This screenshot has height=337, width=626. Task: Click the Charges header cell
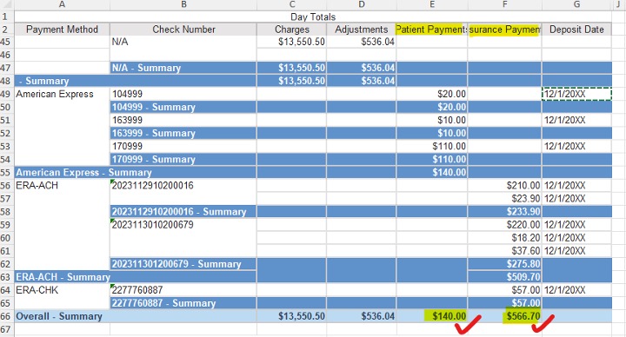tap(292, 30)
